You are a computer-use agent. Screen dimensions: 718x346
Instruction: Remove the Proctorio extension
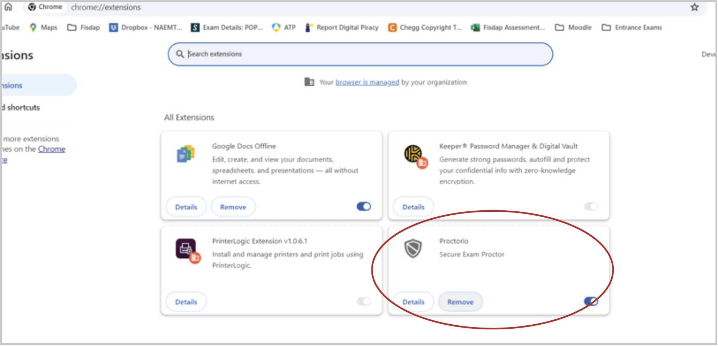(x=460, y=302)
